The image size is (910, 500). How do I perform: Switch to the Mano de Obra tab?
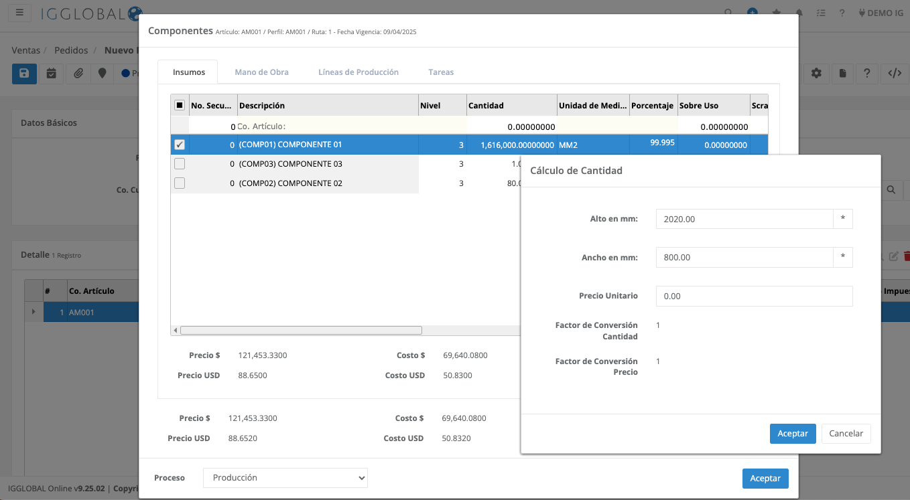pos(261,72)
